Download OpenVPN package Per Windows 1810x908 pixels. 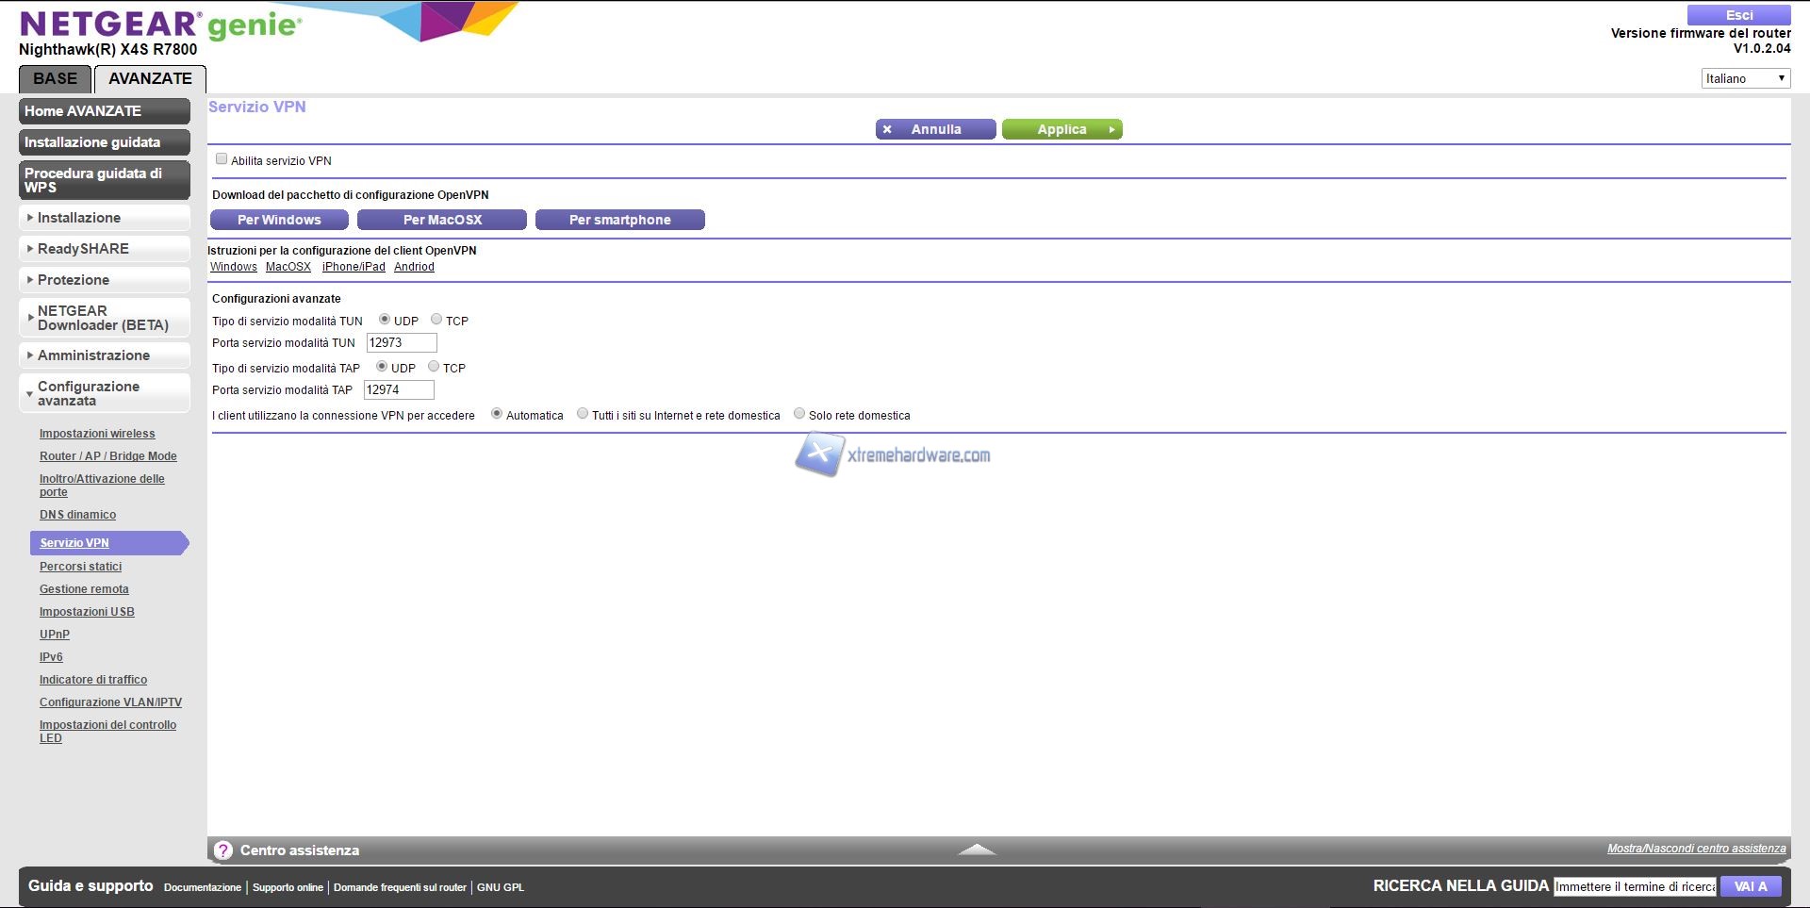coord(279,220)
